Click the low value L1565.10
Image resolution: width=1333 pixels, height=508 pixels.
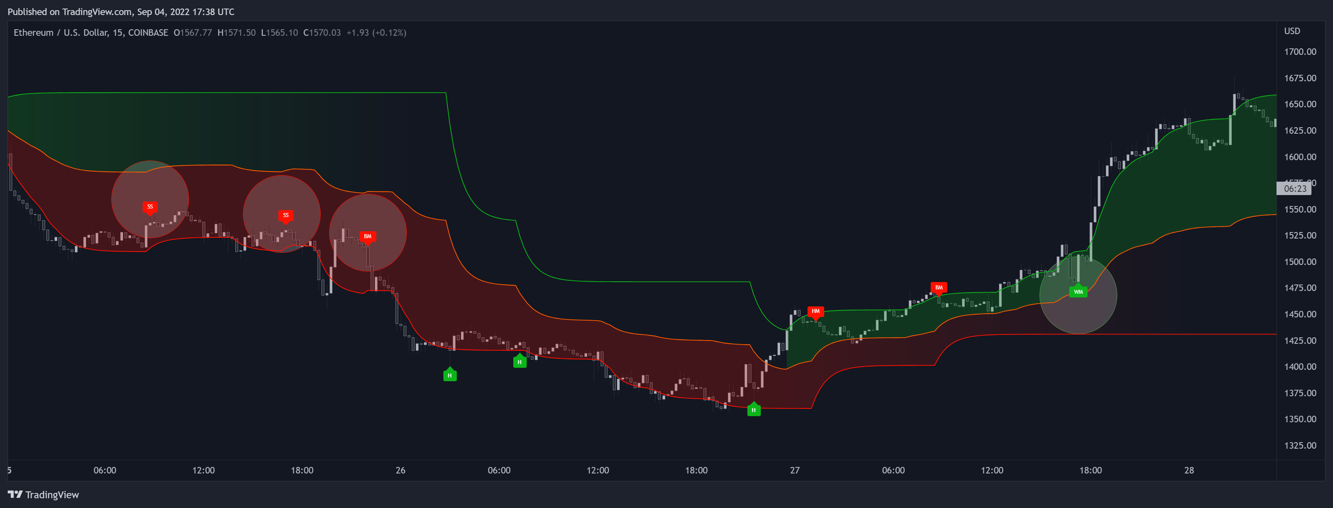pos(280,33)
